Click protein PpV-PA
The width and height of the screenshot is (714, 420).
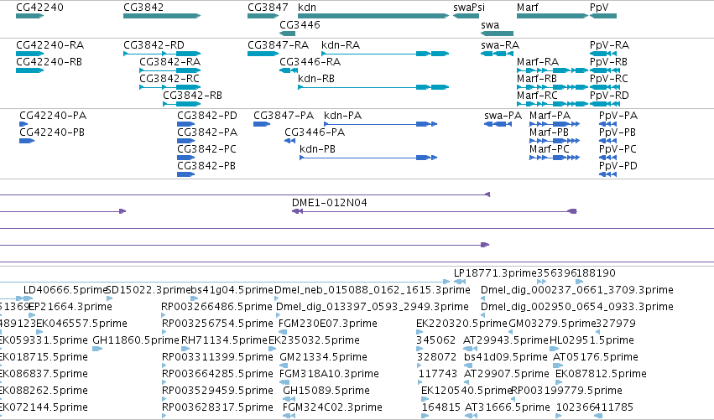click(x=608, y=124)
